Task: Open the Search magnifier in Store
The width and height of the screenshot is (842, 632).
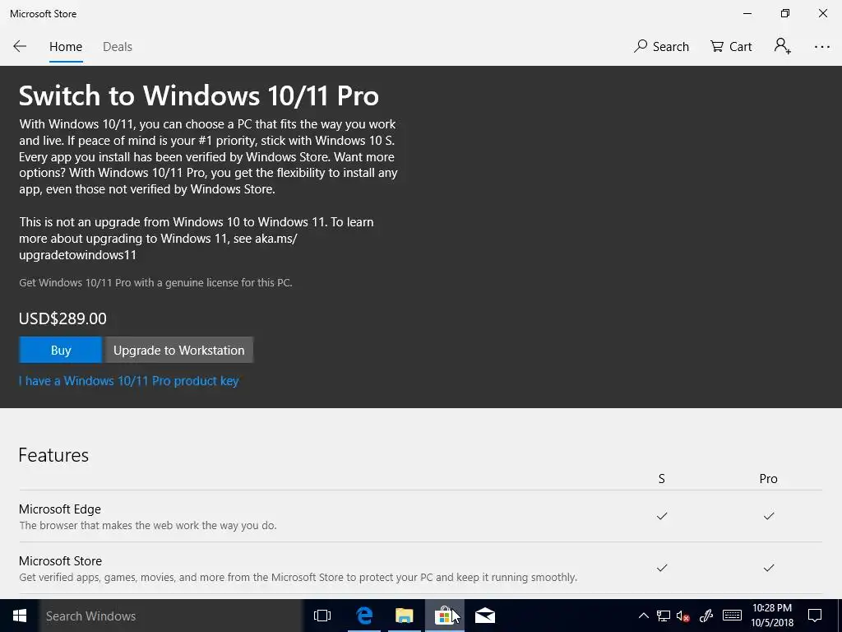Action: click(661, 46)
